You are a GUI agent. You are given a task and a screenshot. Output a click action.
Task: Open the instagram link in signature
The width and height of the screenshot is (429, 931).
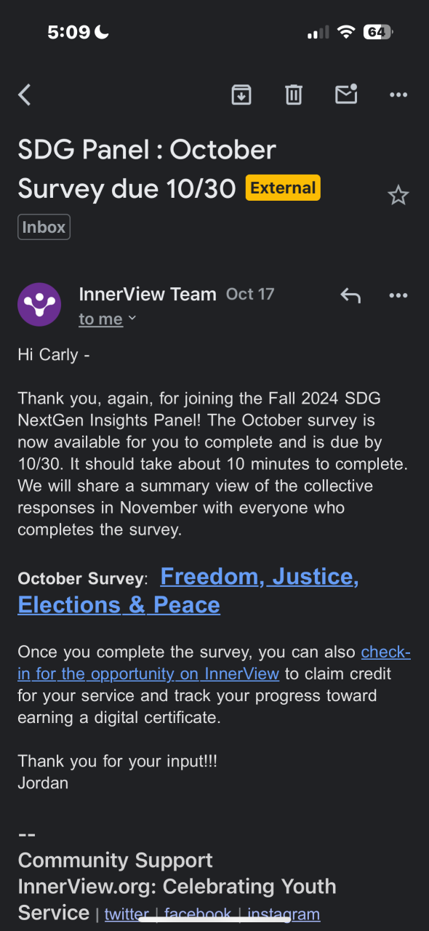click(283, 914)
